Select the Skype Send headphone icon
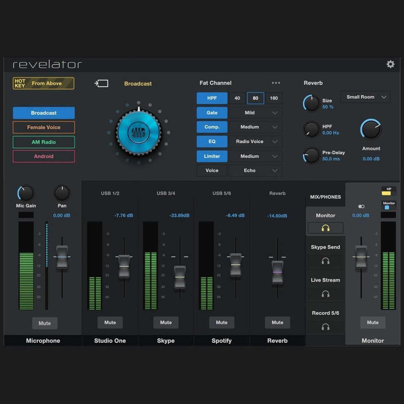Image resolution: width=404 pixels, height=404 pixels. 325,261
